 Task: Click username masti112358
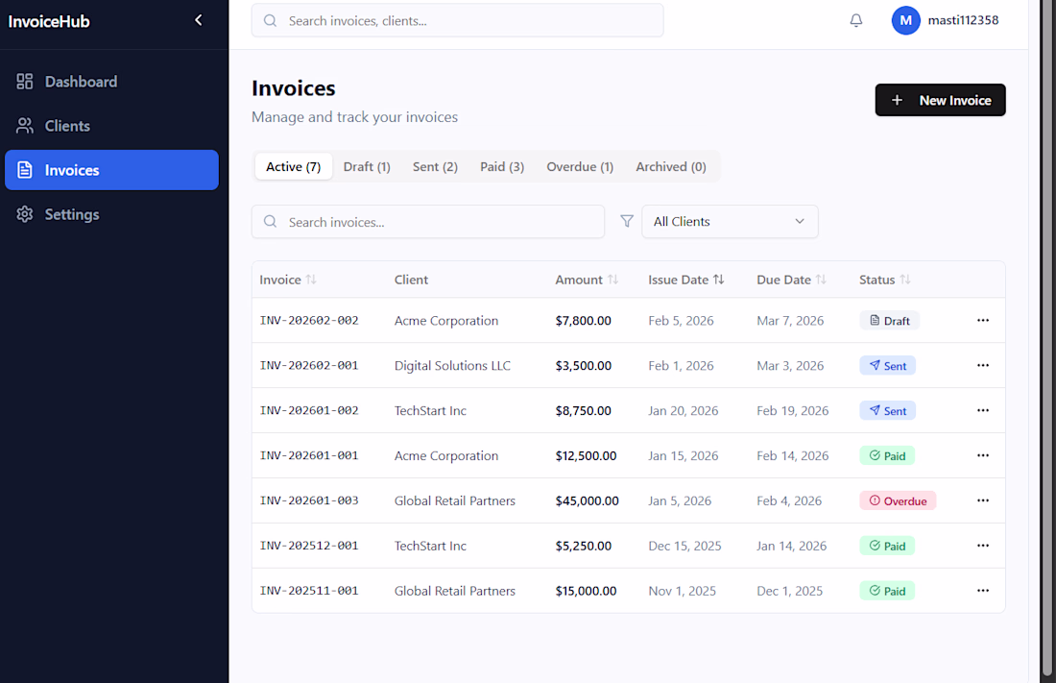point(963,20)
